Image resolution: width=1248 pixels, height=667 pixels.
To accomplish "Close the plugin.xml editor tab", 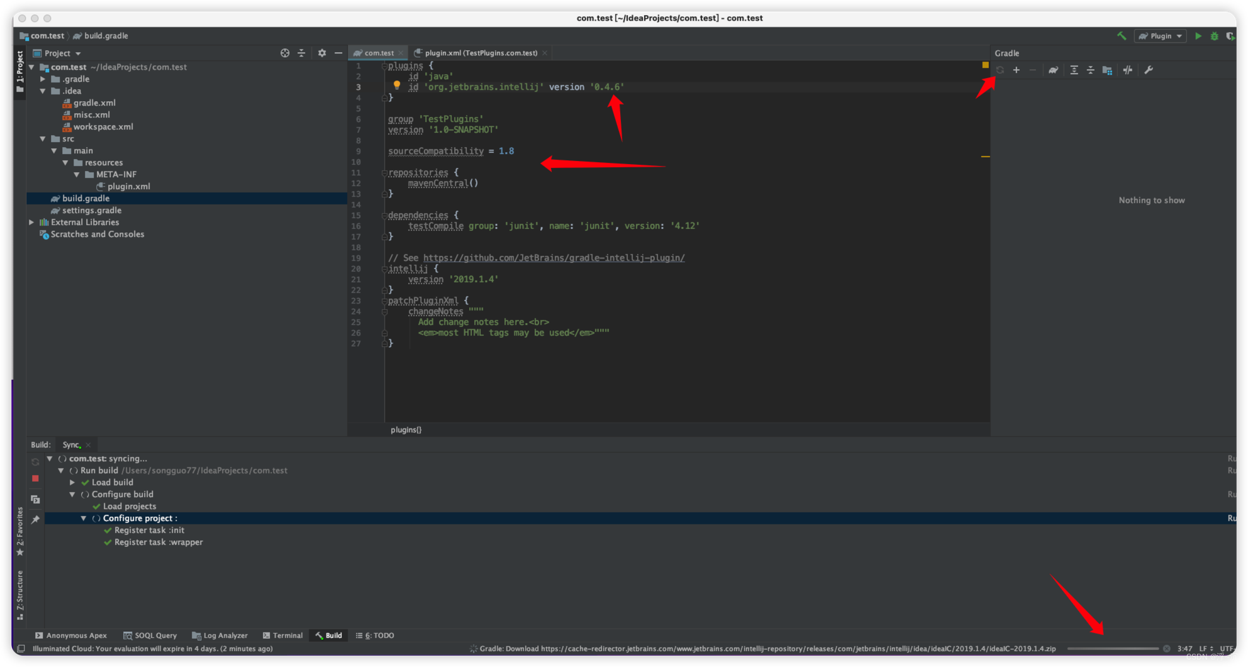I will (545, 53).
